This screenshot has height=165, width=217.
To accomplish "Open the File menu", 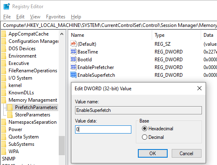I will [x=7, y=17].
